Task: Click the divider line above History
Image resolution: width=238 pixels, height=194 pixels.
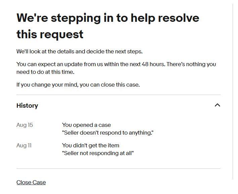Action: (x=118, y=95)
